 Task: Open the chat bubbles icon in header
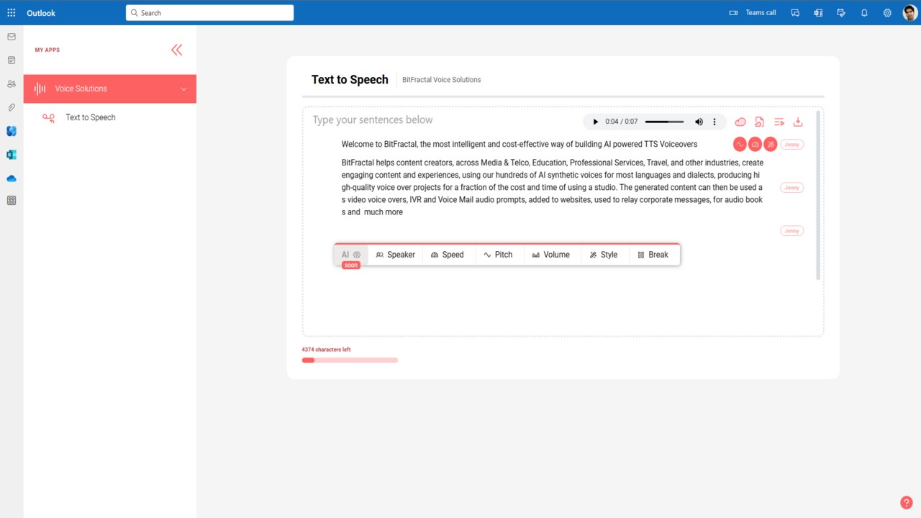[795, 13]
